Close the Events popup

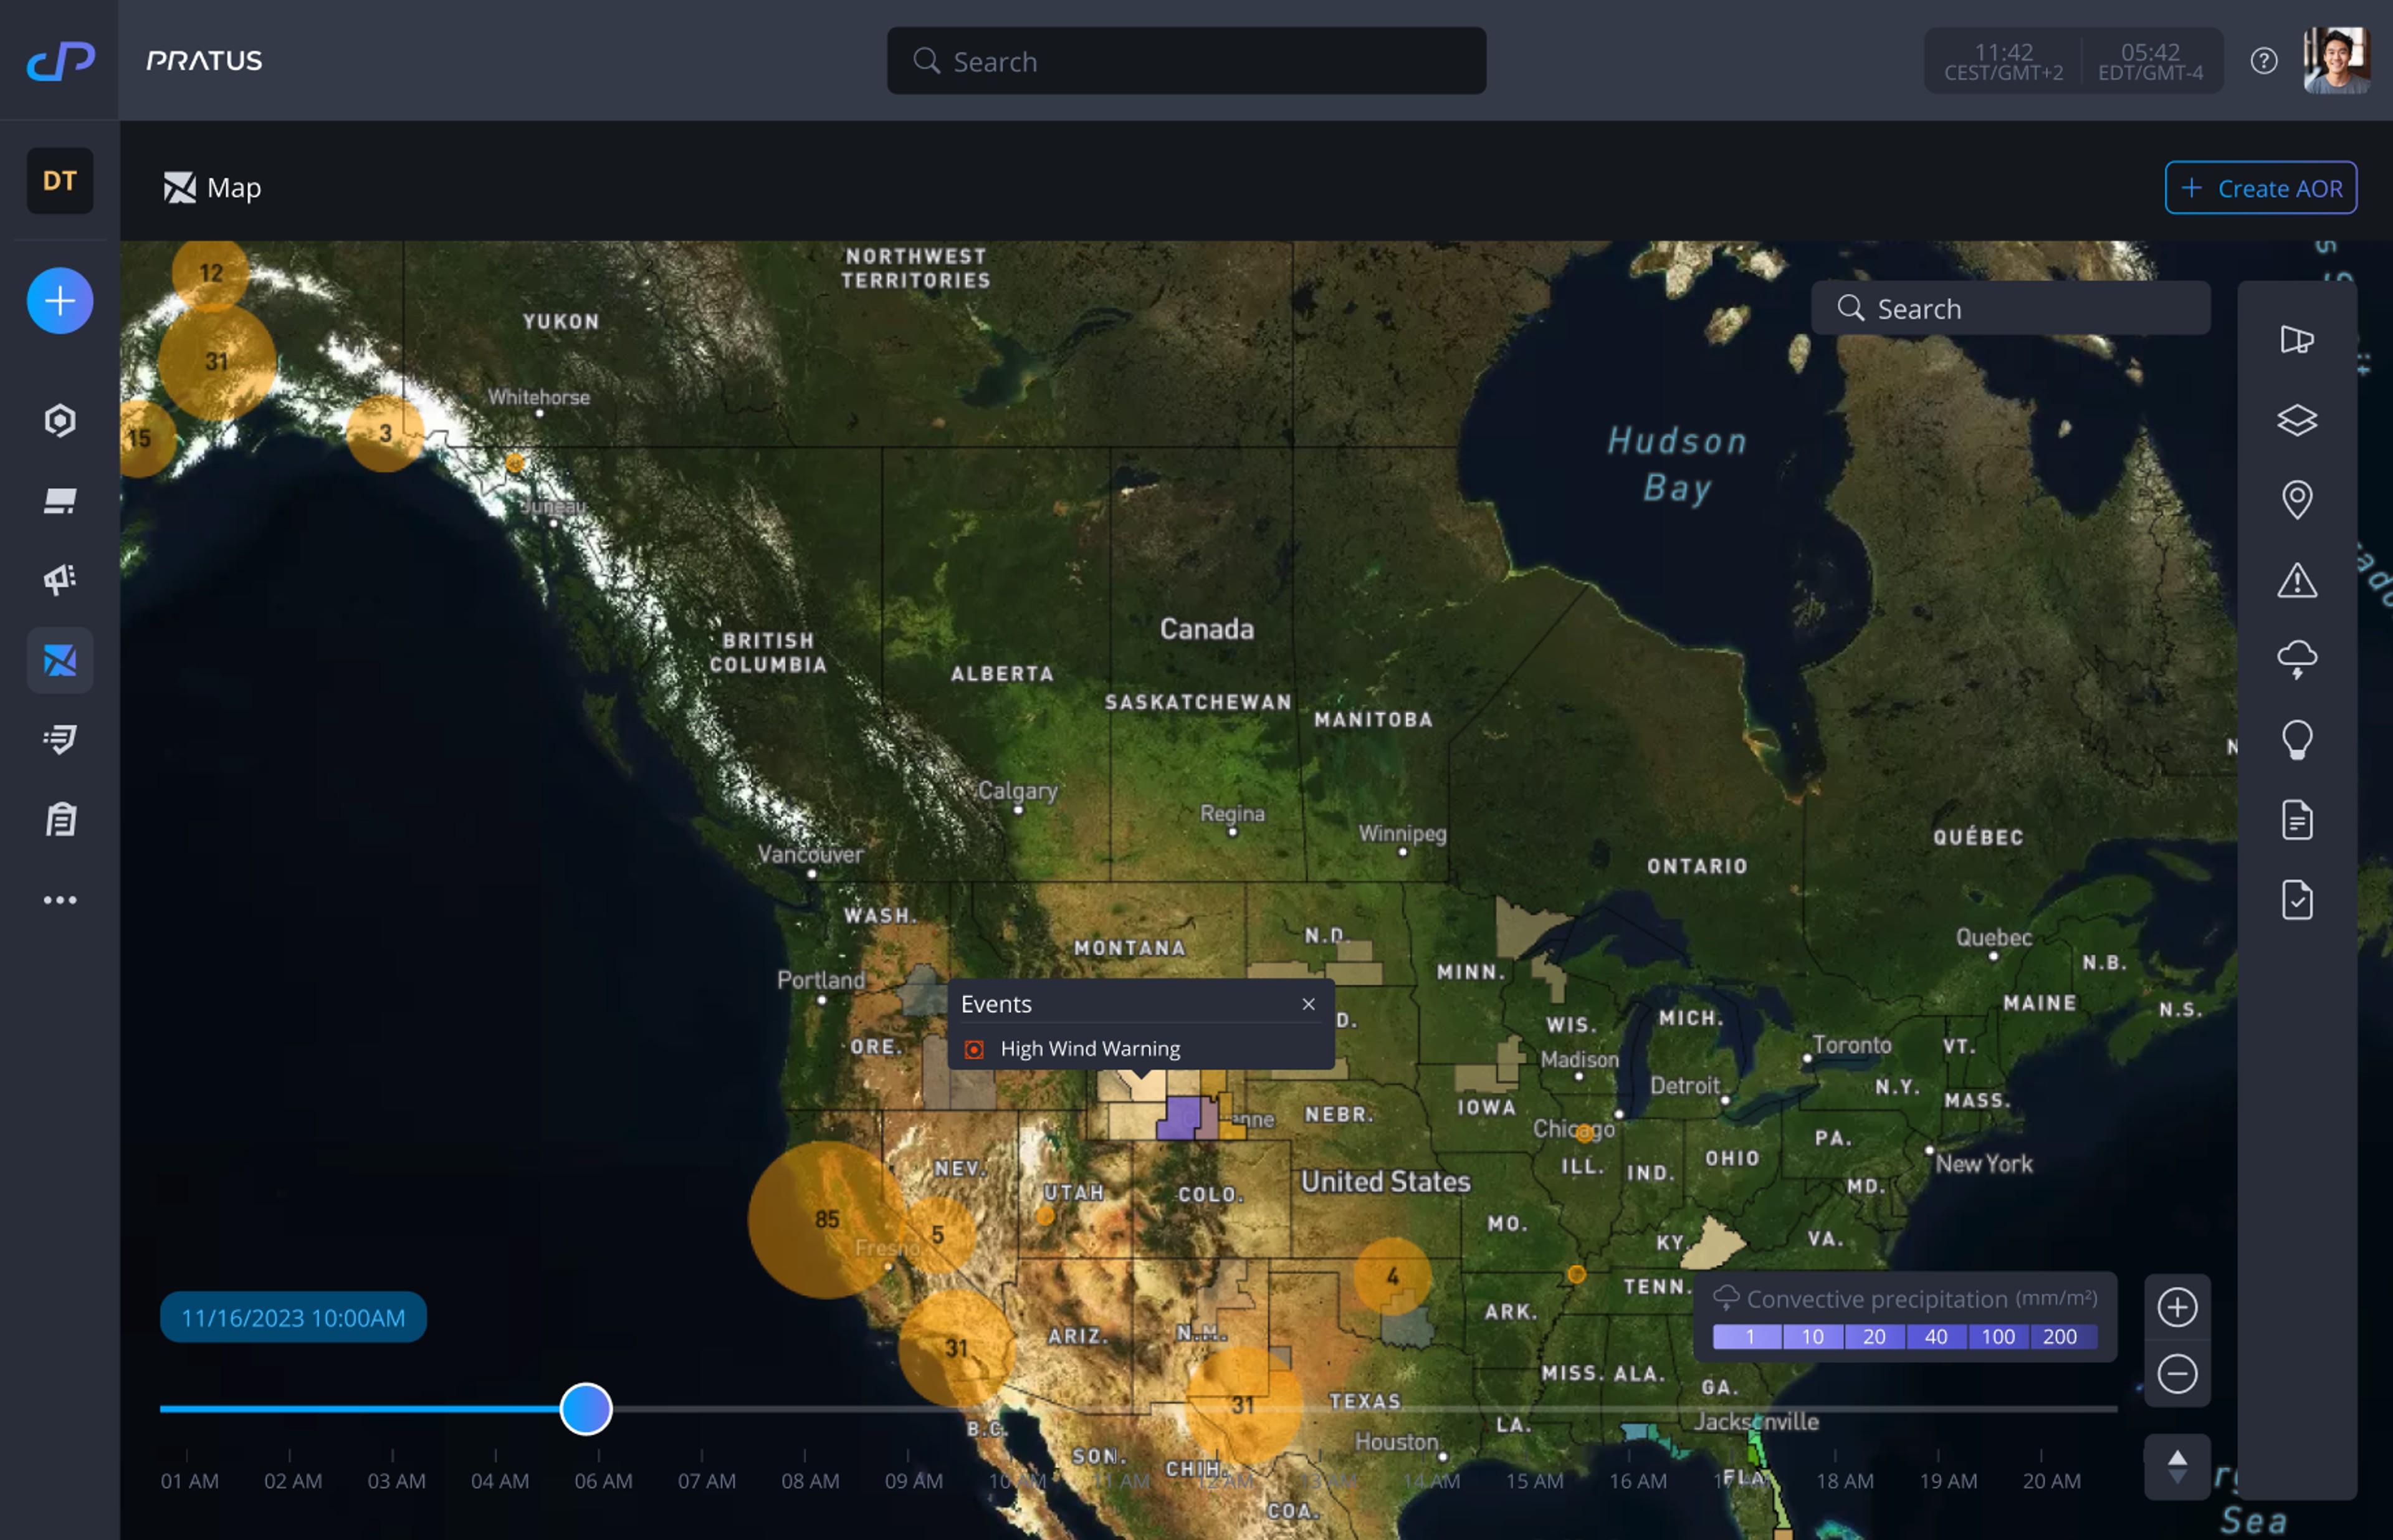1308,1004
